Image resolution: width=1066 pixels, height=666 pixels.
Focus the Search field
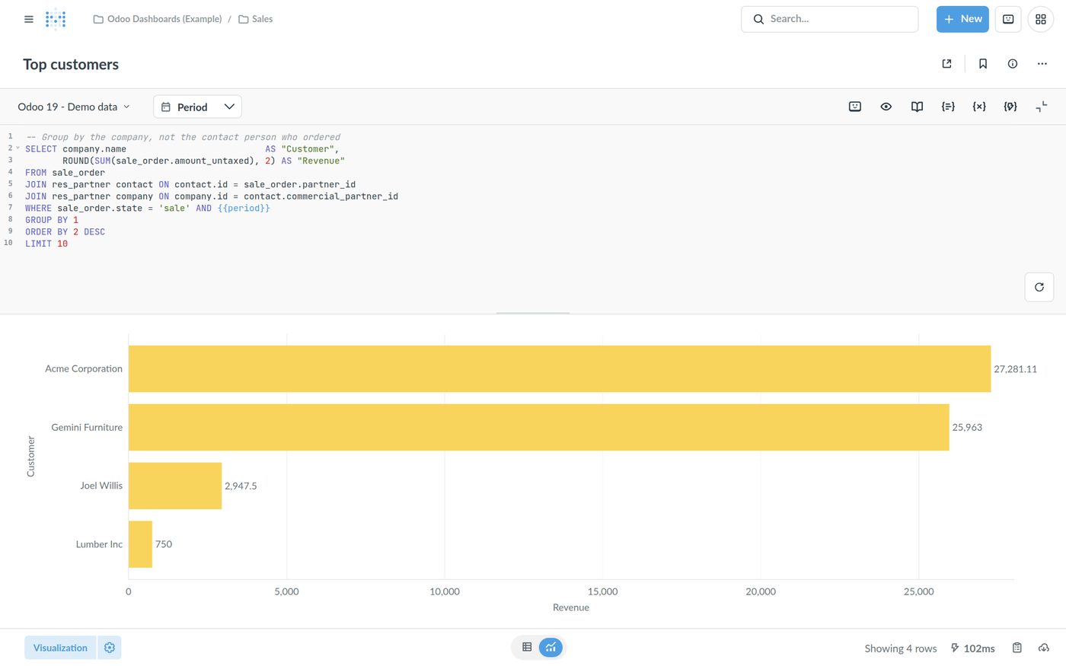click(829, 19)
